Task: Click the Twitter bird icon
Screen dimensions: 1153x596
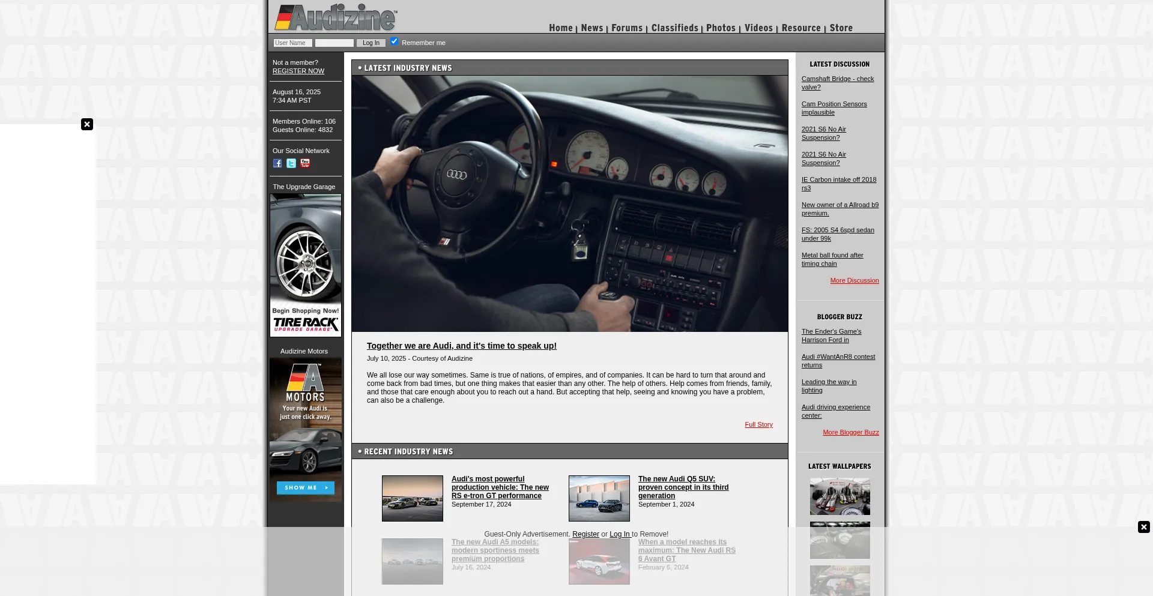Action: (291, 163)
